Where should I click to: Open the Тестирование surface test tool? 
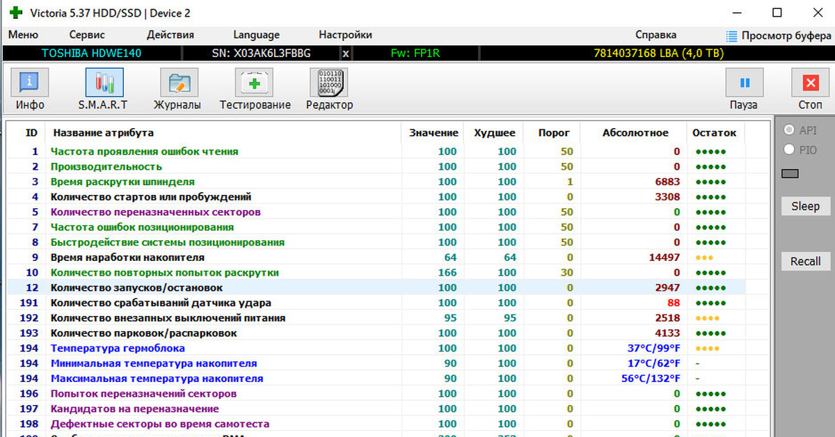tap(255, 84)
